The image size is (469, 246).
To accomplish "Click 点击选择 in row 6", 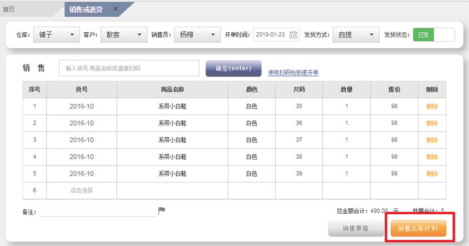I will (82, 190).
